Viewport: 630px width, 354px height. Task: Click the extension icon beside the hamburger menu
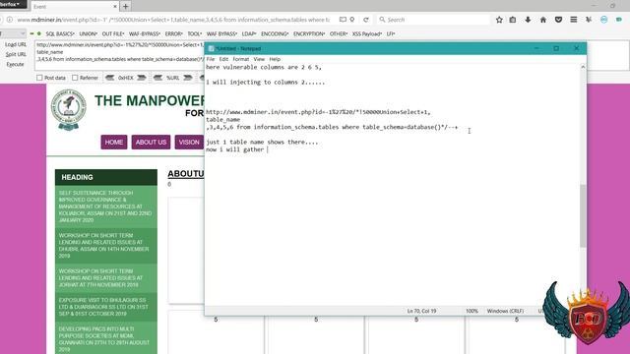click(x=589, y=20)
